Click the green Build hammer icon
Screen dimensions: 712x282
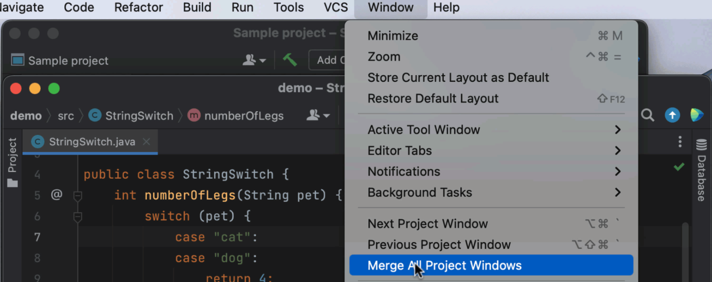coord(290,59)
